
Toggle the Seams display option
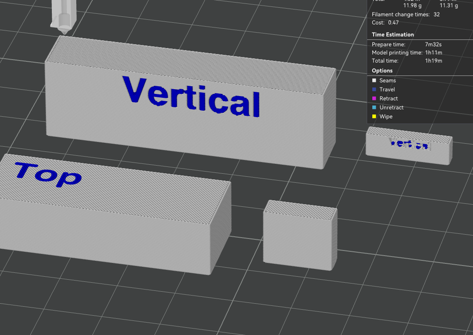[x=384, y=80]
